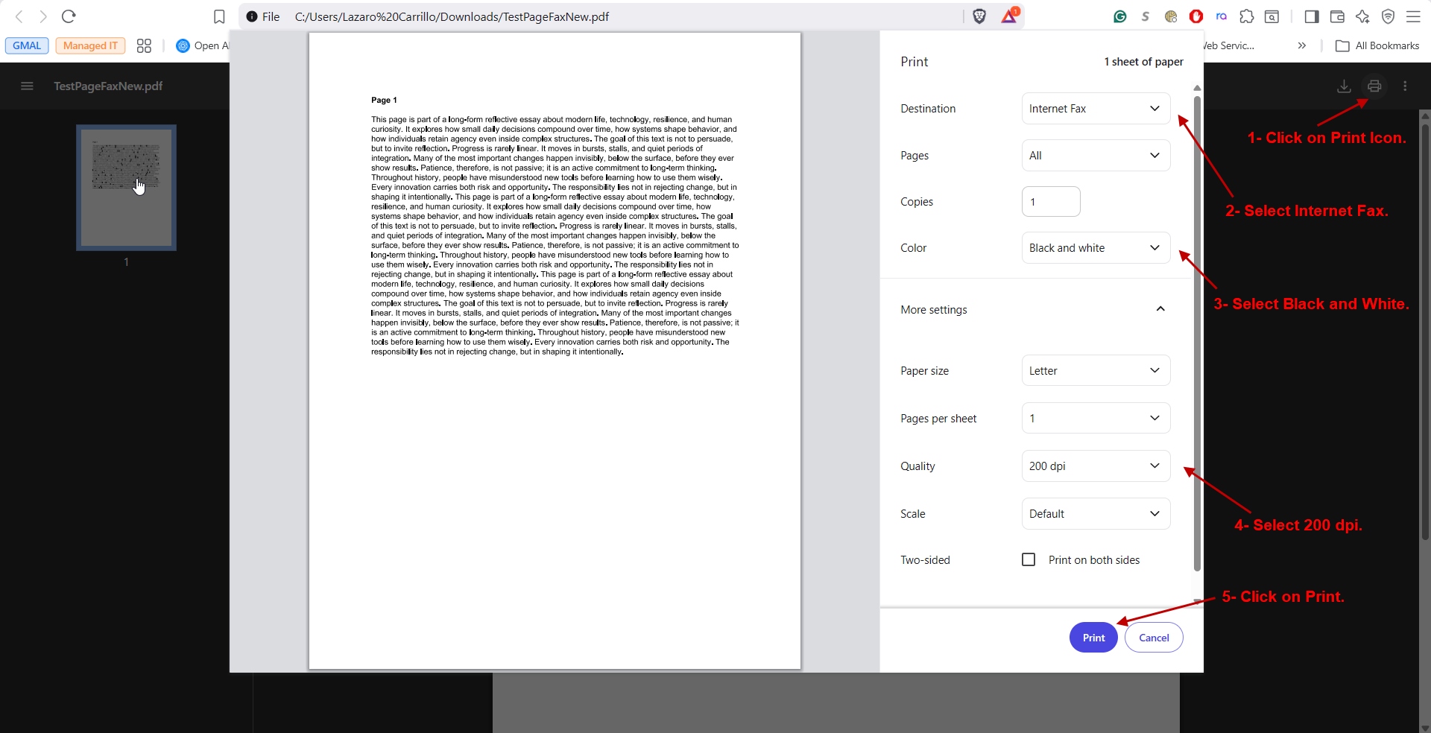Image resolution: width=1431 pixels, height=733 pixels.
Task: Click the Copies number input field
Action: [x=1050, y=202]
